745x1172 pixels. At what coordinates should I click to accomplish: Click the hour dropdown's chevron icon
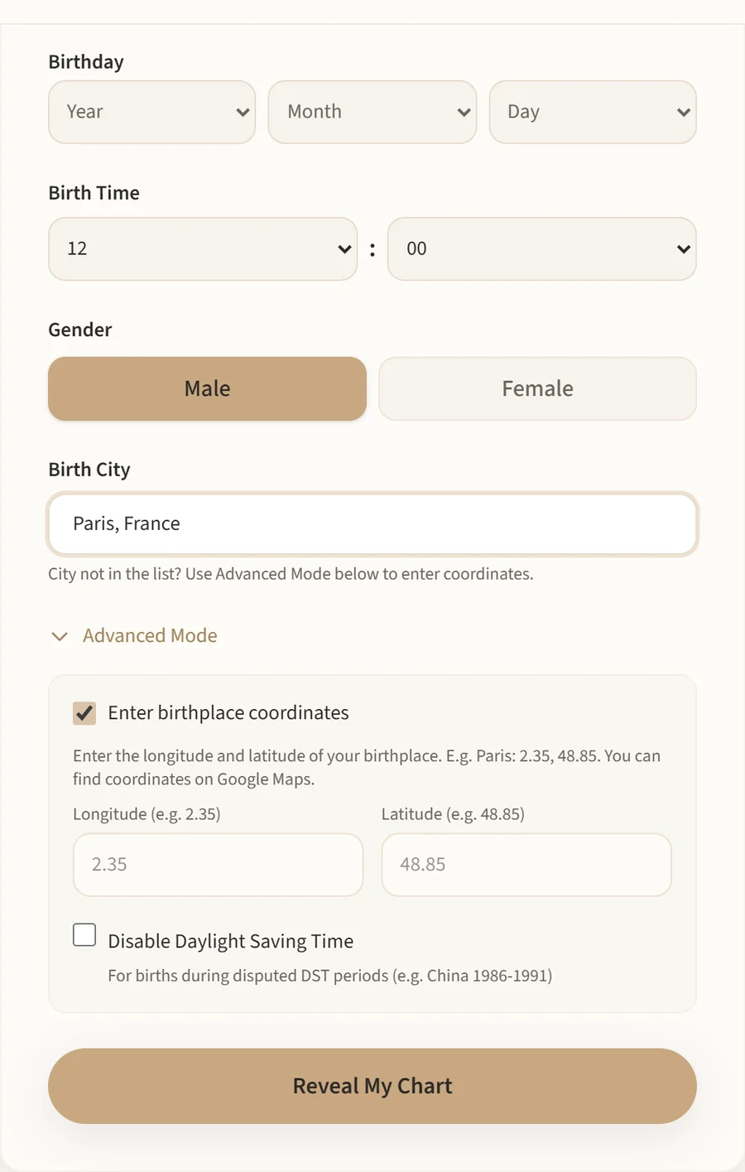[x=344, y=248]
